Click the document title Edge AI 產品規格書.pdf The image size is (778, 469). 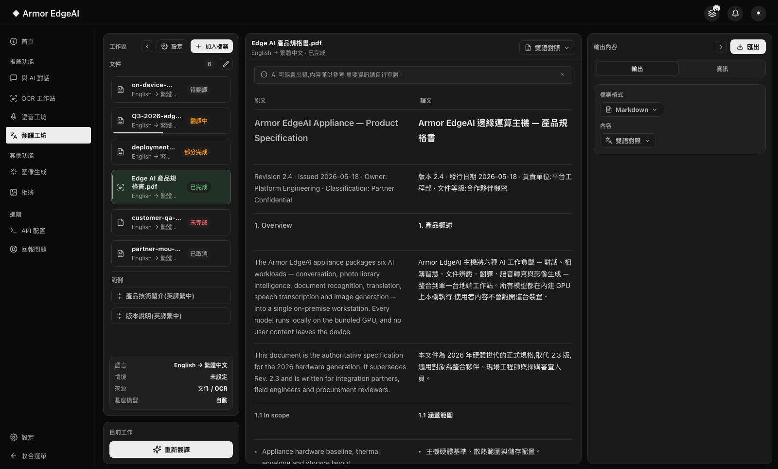click(286, 43)
